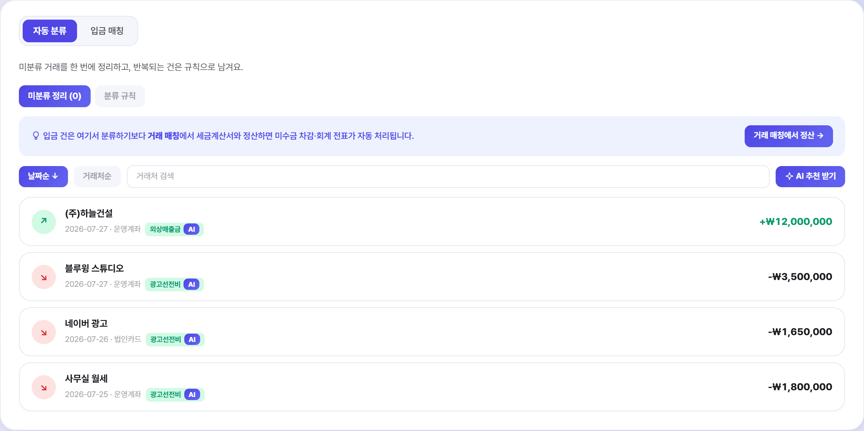Click the +₩12,000,000 amount
The height and width of the screenshot is (431, 864).
tap(796, 222)
